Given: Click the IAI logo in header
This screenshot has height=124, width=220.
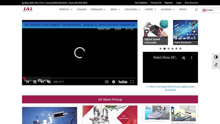Looking at the screenshot, I should pyautogui.click(x=28, y=9).
